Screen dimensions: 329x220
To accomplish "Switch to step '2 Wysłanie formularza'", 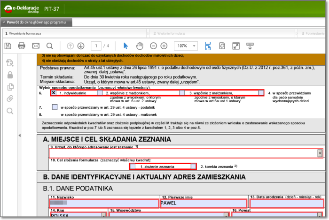I will coord(169,33).
